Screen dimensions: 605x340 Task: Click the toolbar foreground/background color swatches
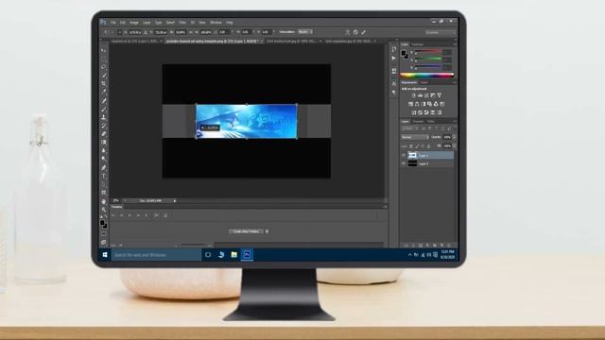pyautogui.click(x=103, y=224)
